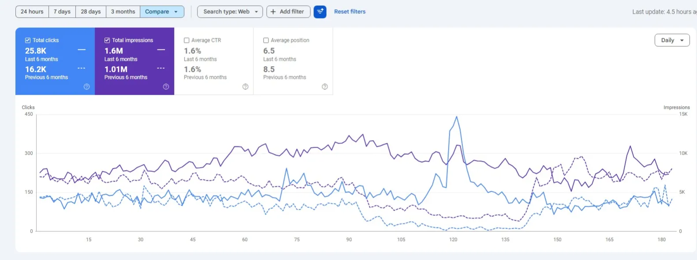The image size is (697, 260).
Task: Select the 3 months range tab
Action: (x=123, y=11)
